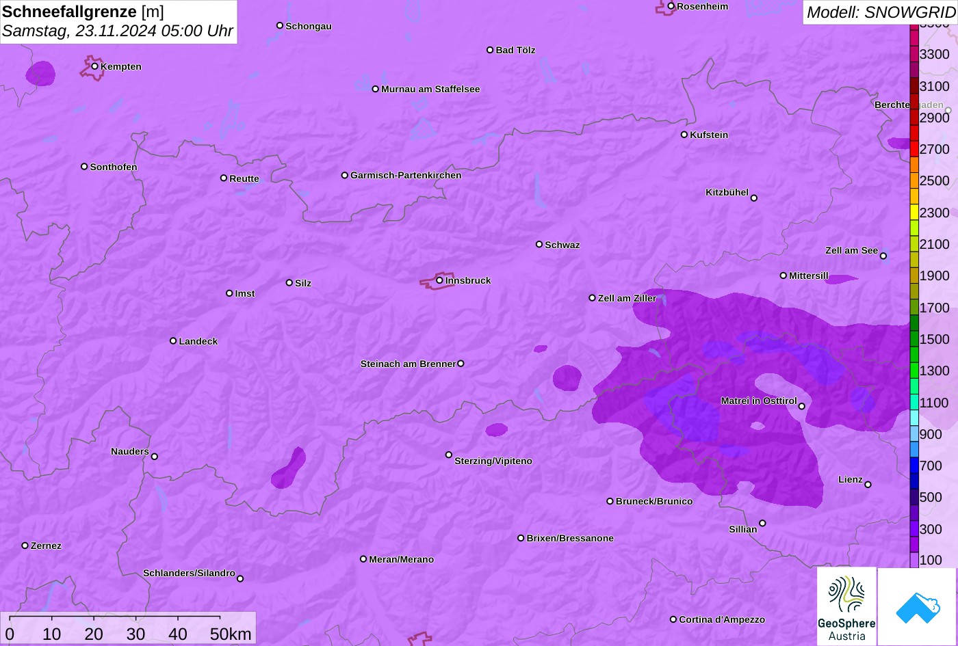Select Cortina d'Ampezzo marker dot
Screen dimensions: 958x646
tap(673, 619)
